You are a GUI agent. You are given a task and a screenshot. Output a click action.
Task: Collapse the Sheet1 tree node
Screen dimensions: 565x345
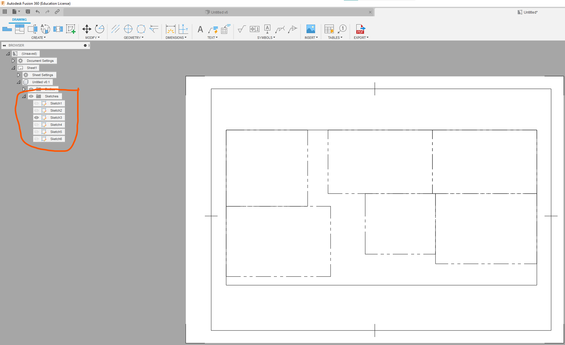coord(13,68)
